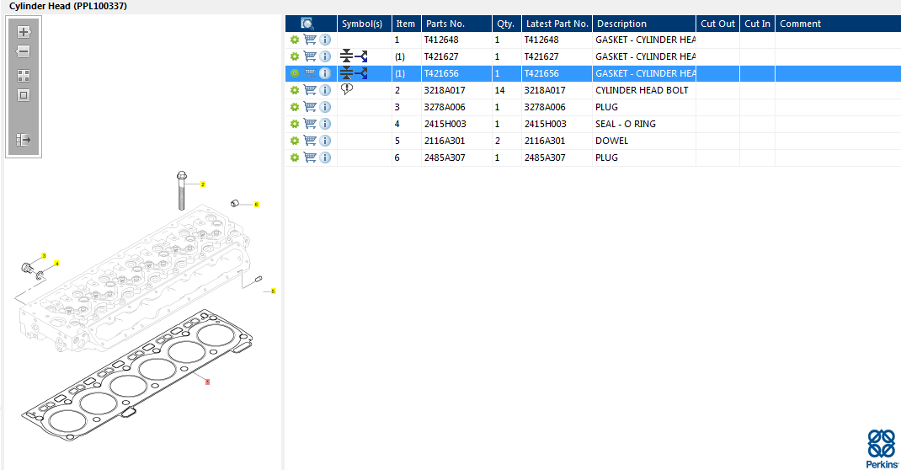Add plug 2485A307 to cart
The height and width of the screenshot is (470, 901).
pos(310,158)
